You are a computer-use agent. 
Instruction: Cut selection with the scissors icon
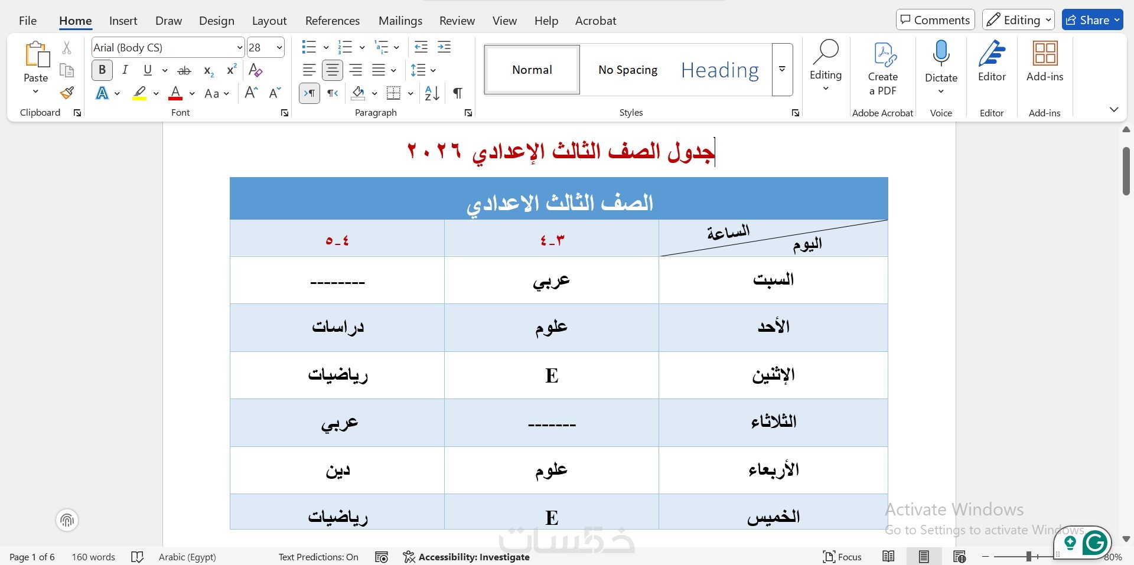tap(67, 48)
